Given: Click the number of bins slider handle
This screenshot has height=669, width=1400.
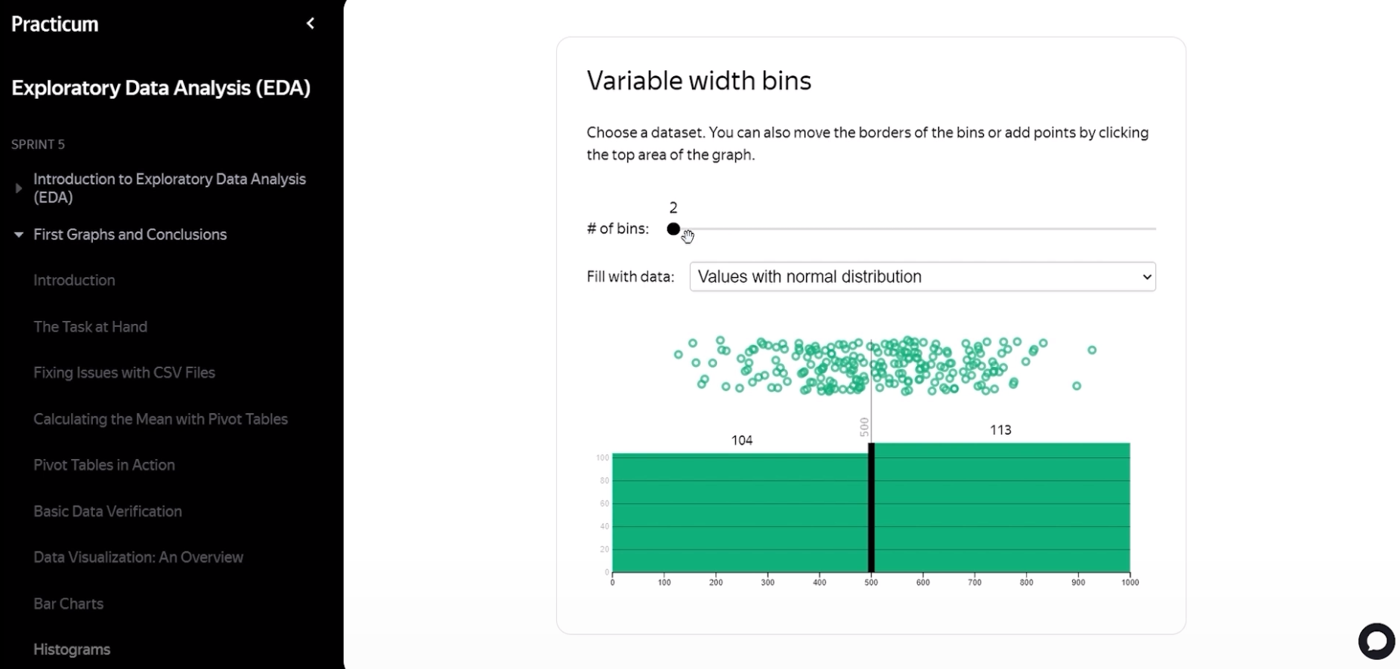Looking at the screenshot, I should point(673,229).
